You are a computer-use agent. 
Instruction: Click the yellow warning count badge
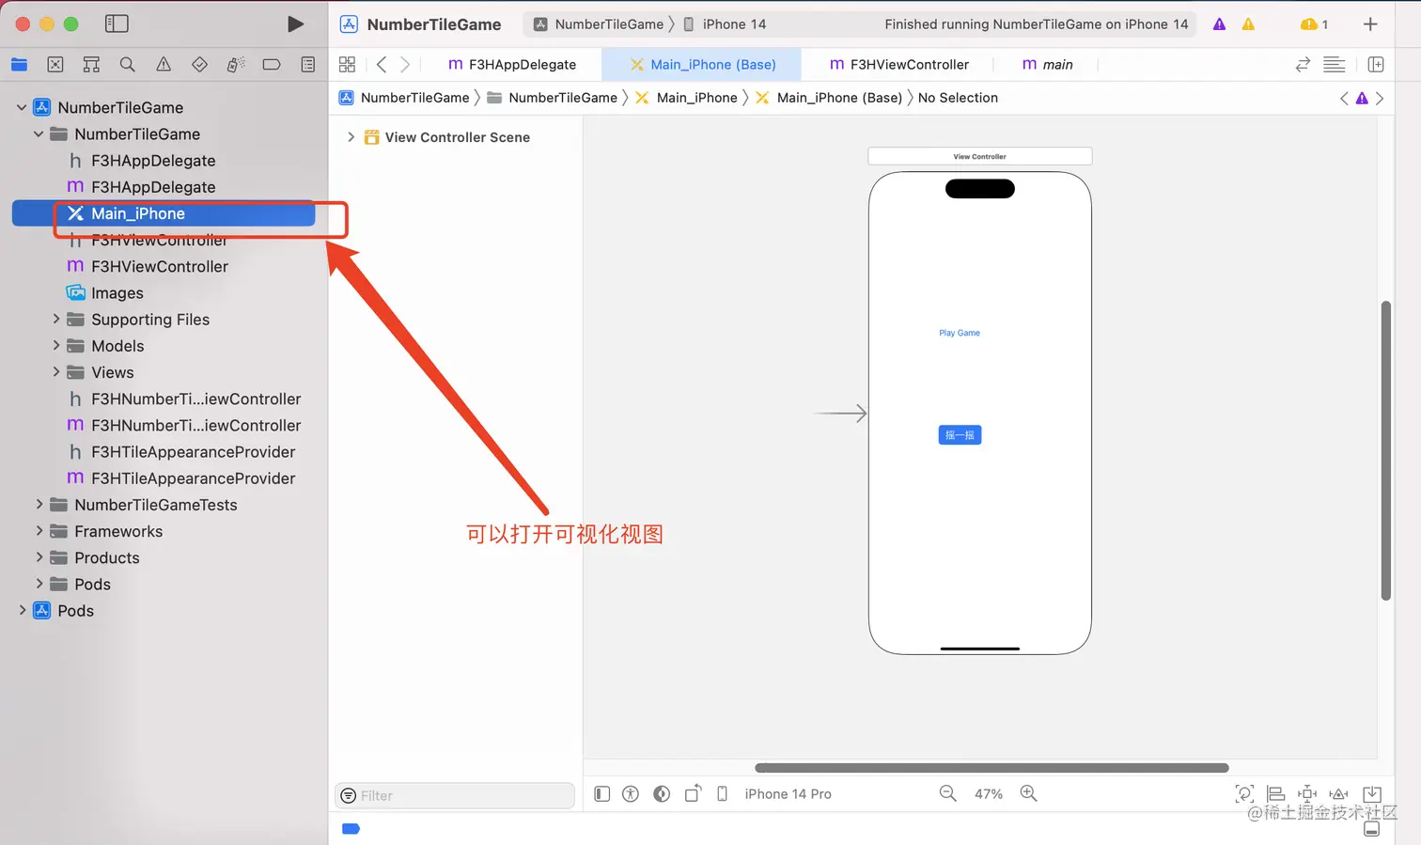[x=1314, y=23]
